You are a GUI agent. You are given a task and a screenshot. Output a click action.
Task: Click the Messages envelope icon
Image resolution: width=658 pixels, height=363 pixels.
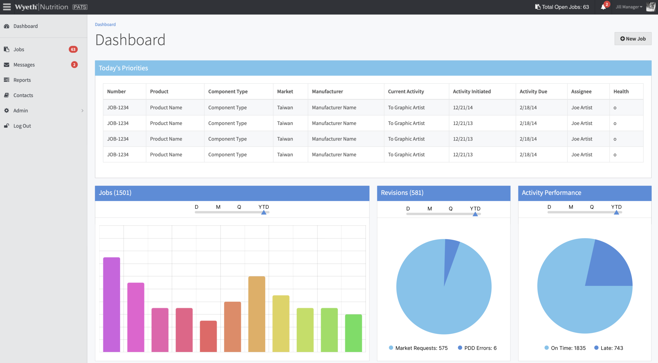coord(7,65)
